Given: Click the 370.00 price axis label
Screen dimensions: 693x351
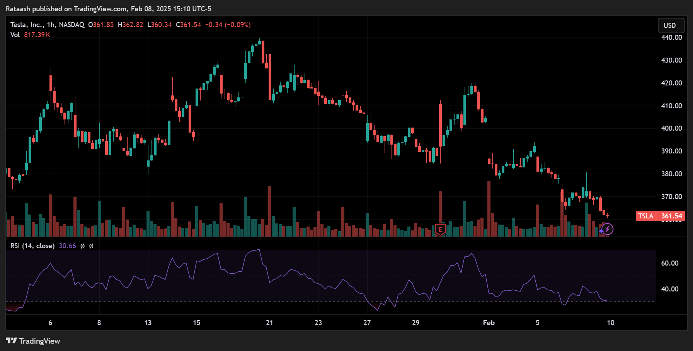Looking at the screenshot, I should [x=671, y=197].
